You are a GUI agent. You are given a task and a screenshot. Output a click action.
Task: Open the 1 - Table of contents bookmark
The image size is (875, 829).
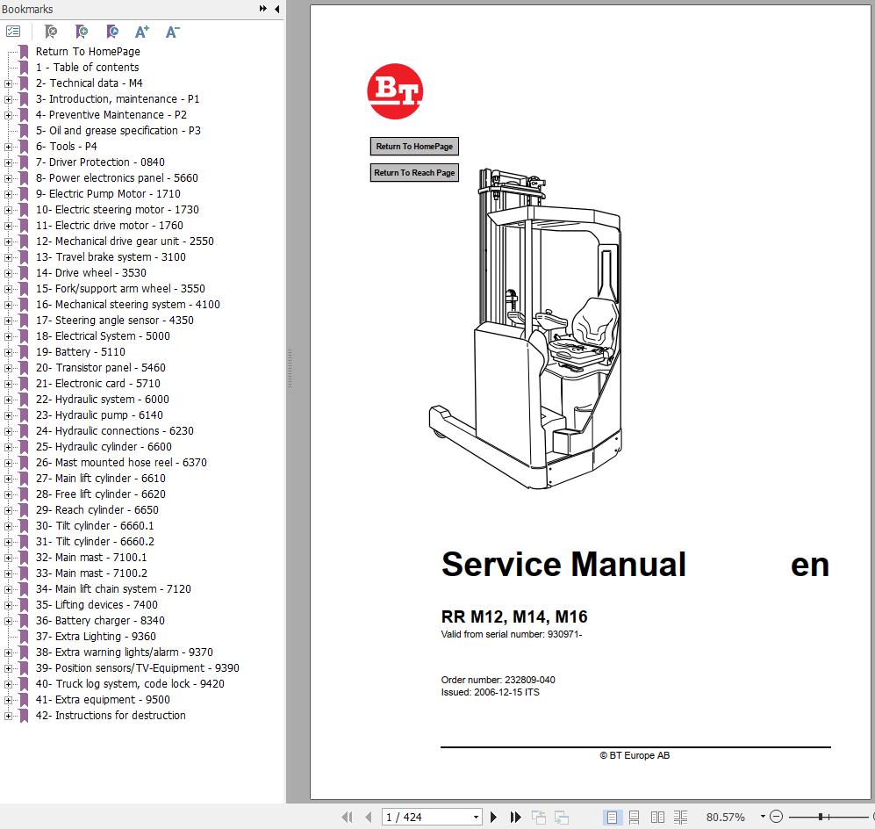[x=87, y=67]
